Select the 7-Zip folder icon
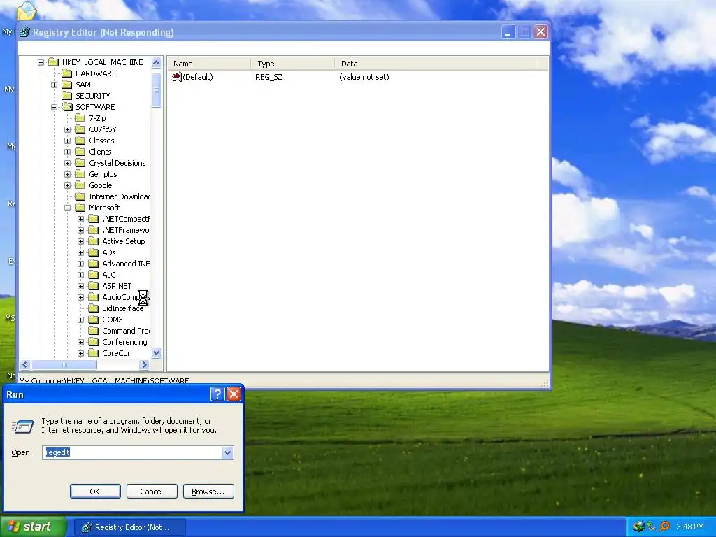The width and height of the screenshot is (716, 537). pyautogui.click(x=80, y=117)
